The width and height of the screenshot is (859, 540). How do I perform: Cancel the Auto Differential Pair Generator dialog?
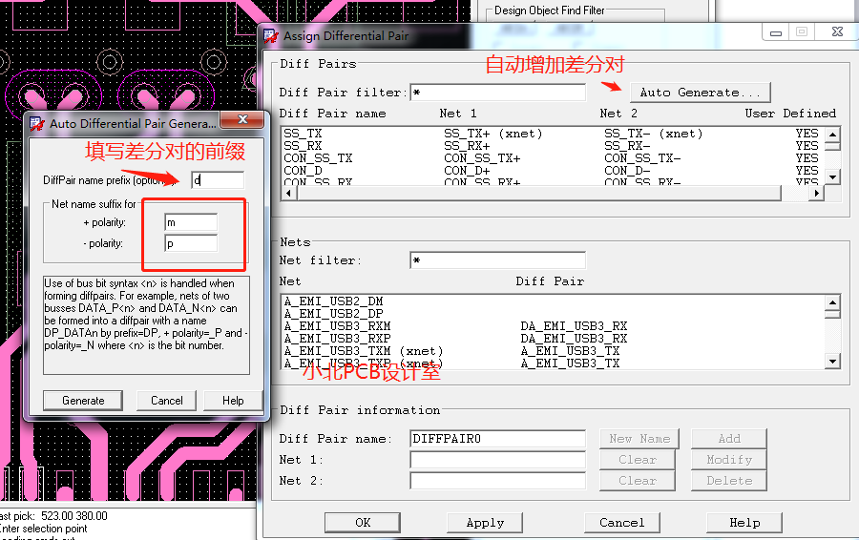[166, 401]
